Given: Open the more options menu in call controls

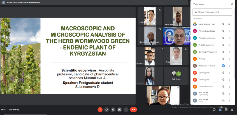Looking at the screenshot, I should [126, 110].
